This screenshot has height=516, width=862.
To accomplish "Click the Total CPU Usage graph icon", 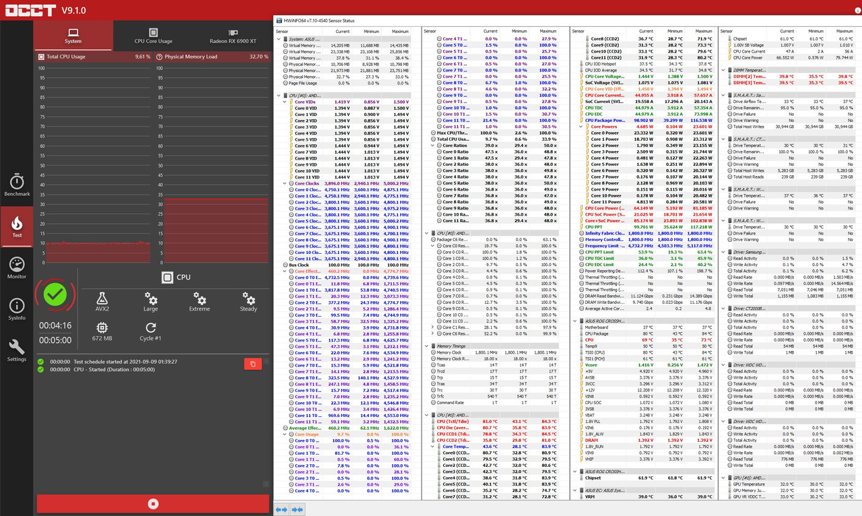I will pos(42,57).
